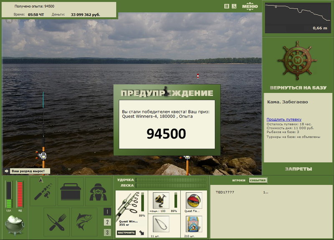This screenshot has height=240, width=334.
Task: Open the ЗАПРЕТЫ section
Action: (x=299, y=169)
